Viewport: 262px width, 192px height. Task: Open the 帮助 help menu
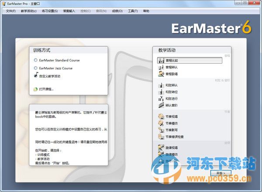pos(146,11)
